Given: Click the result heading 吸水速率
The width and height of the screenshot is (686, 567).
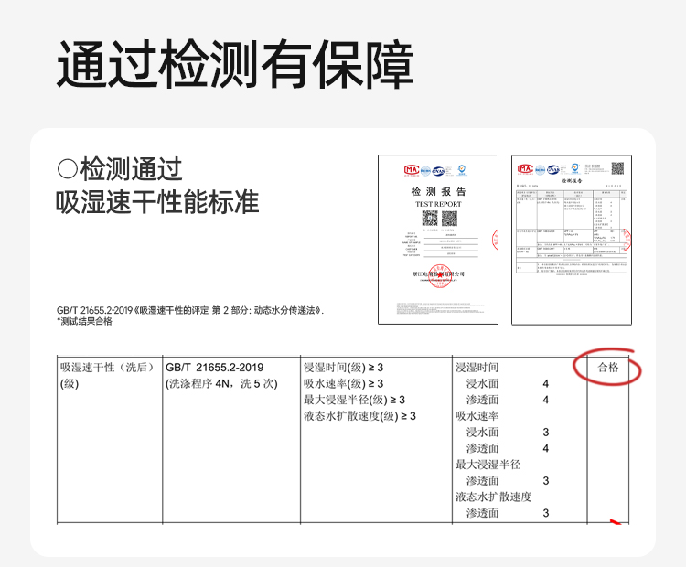Looking at the screenshot, I should (477, 416).
